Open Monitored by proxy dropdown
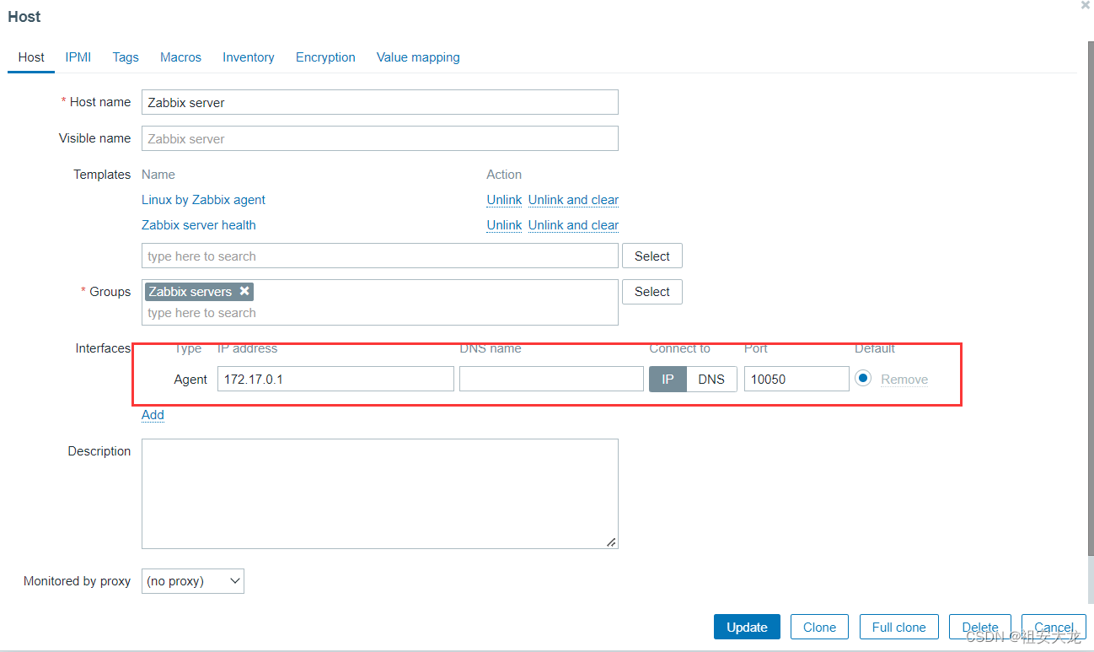The height and width of the screenshot is (652, 1094). coord(193,580)
